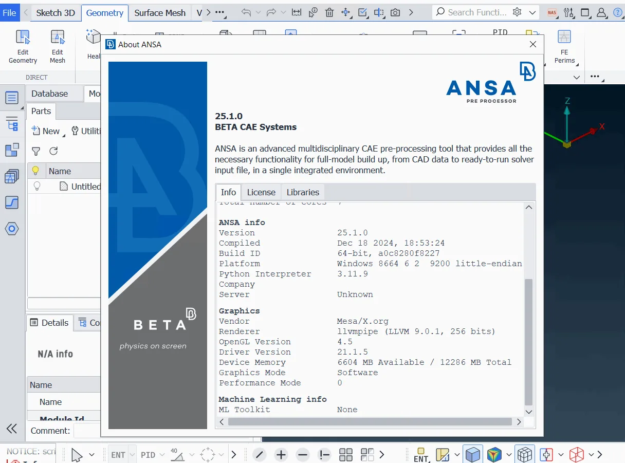The image size is (625, 463).
Task: Toggle the red wireframe cube icon
Action: coord(577,455)
